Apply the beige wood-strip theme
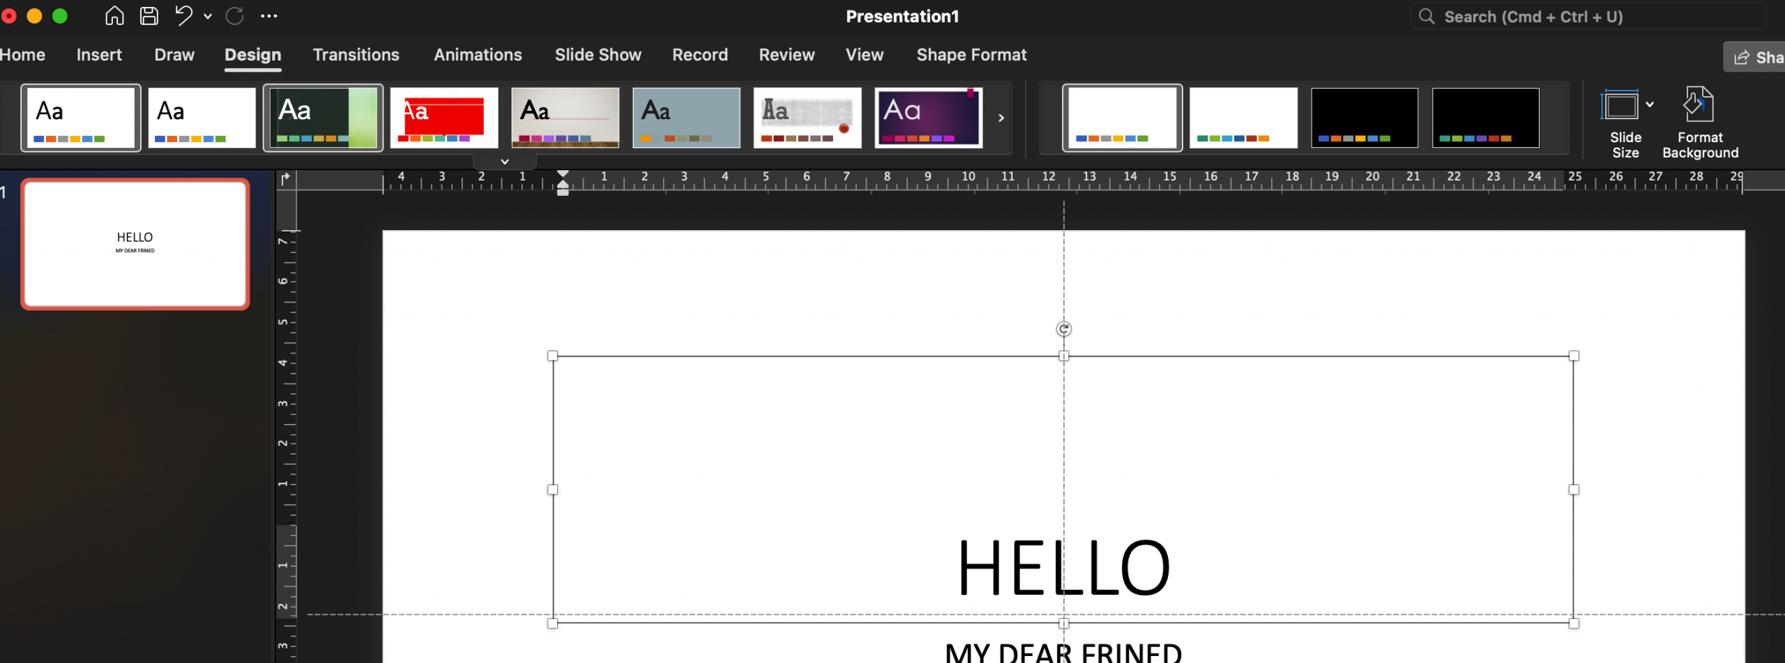This screenshot has width=1785, height=663. [565, 118]
